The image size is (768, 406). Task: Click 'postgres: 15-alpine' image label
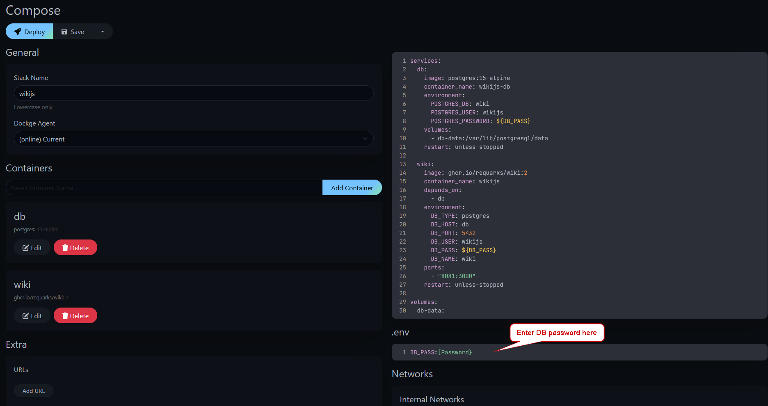(x=36, y=229)
